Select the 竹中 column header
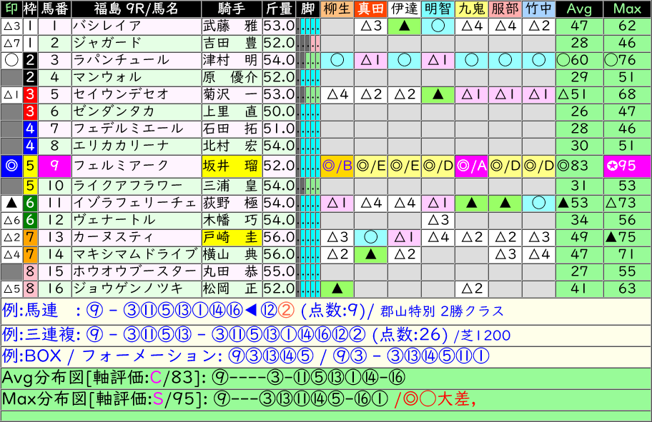This screenshot has width=652, height=422. pyautogui.click(x=538, y=9)
